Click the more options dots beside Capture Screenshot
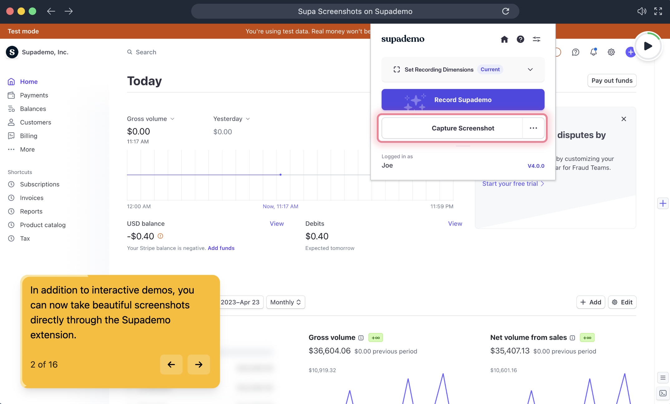 coord(533,128)
